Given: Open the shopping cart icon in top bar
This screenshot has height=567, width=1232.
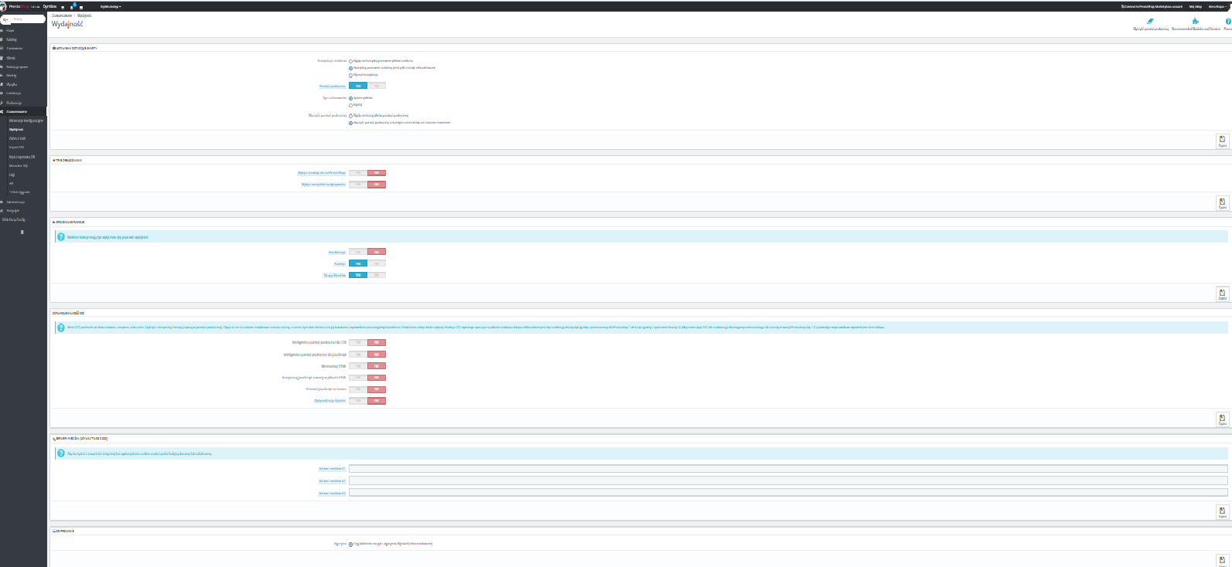Looking at the screenshot, I should click(x=63, y=7).
